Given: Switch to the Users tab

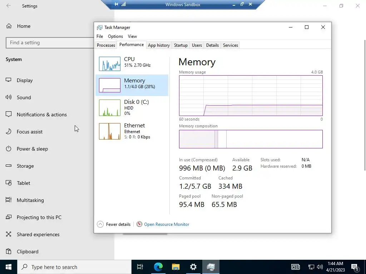Looking at the screenshot, I should [x=197, y=45].
